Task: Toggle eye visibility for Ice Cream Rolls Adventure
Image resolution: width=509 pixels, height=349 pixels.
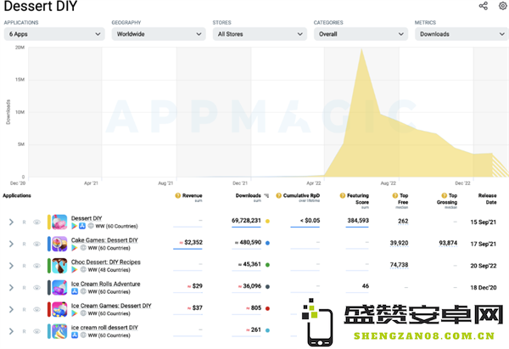Action: coord(36,288)
